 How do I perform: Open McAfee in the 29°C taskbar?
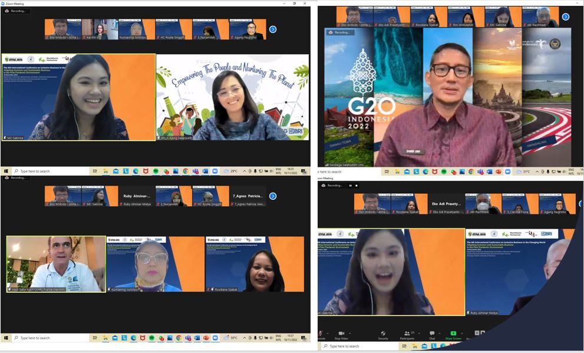pos(146,171)
